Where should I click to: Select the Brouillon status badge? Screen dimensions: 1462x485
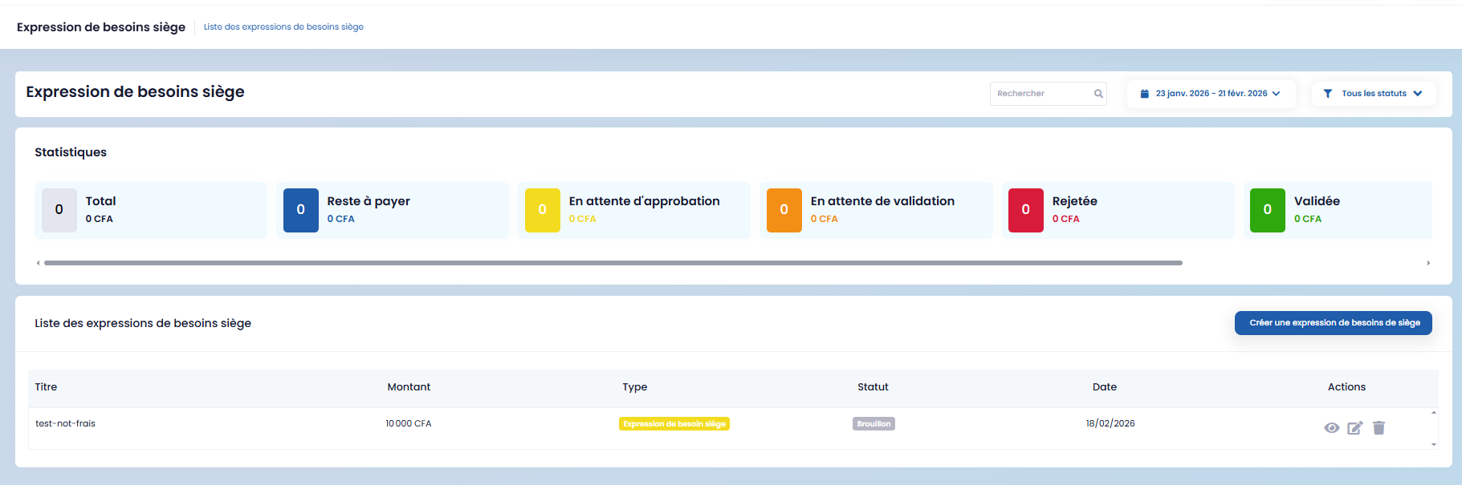[874, 424]
